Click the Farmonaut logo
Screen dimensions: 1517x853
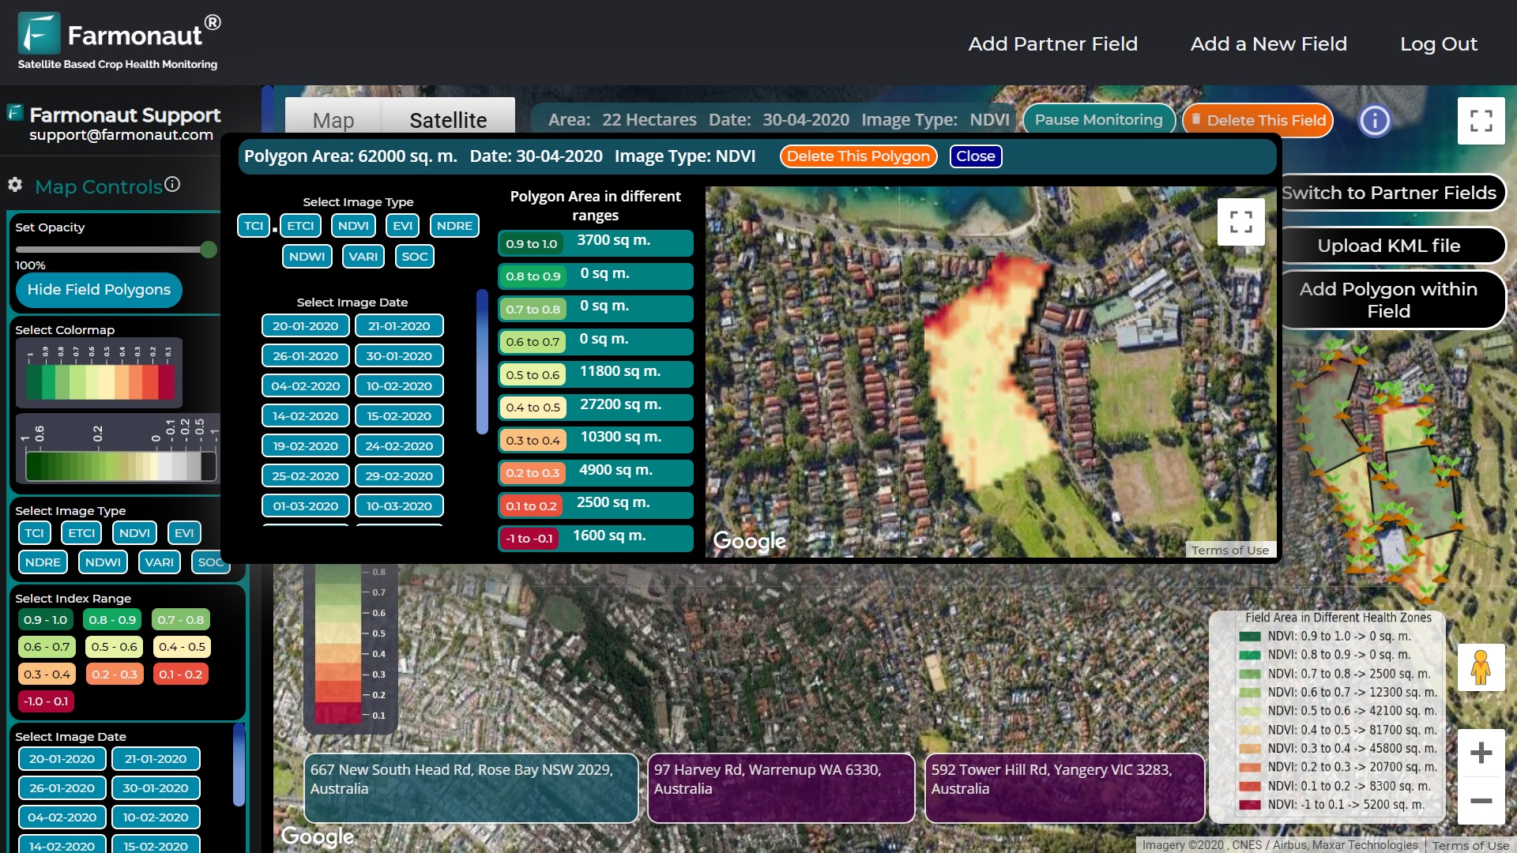41,35
